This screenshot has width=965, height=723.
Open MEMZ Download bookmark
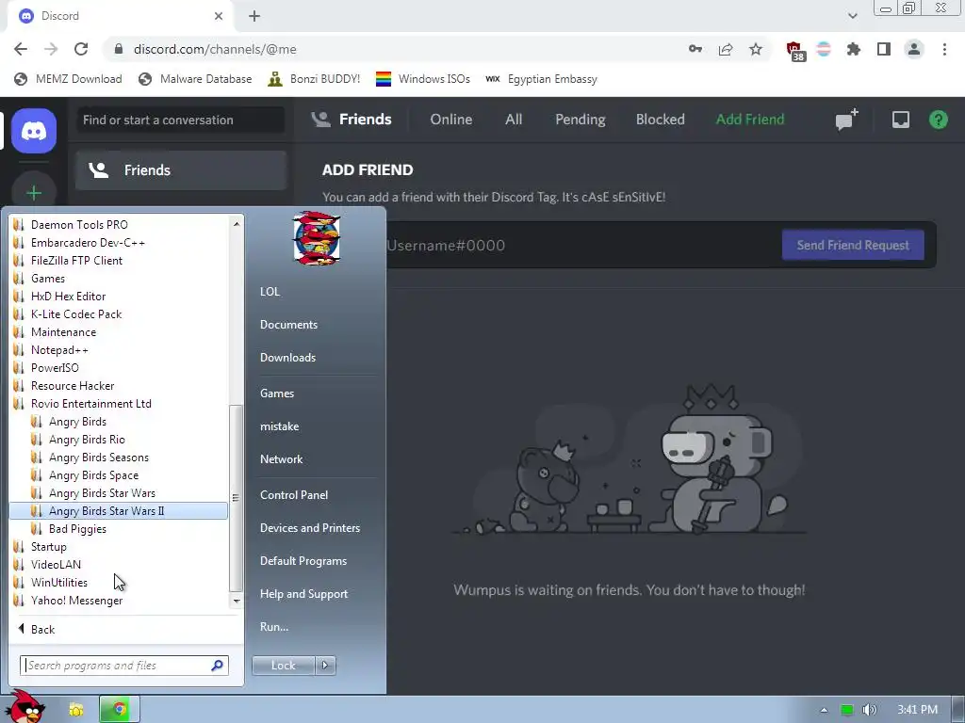point(68,79)
